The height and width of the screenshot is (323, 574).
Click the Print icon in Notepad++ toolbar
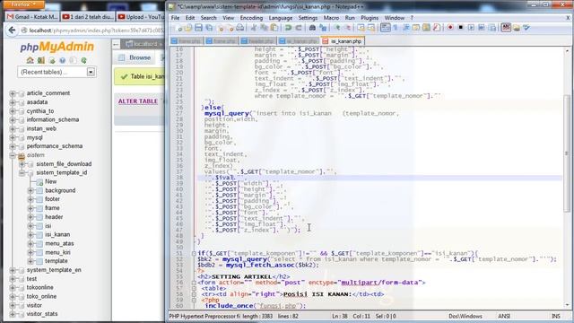(x=239, y=28)
